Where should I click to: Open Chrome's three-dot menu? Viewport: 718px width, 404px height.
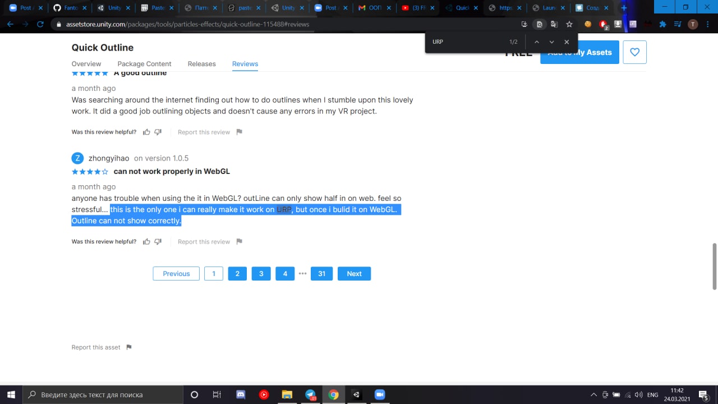click(x=708, y=24)
